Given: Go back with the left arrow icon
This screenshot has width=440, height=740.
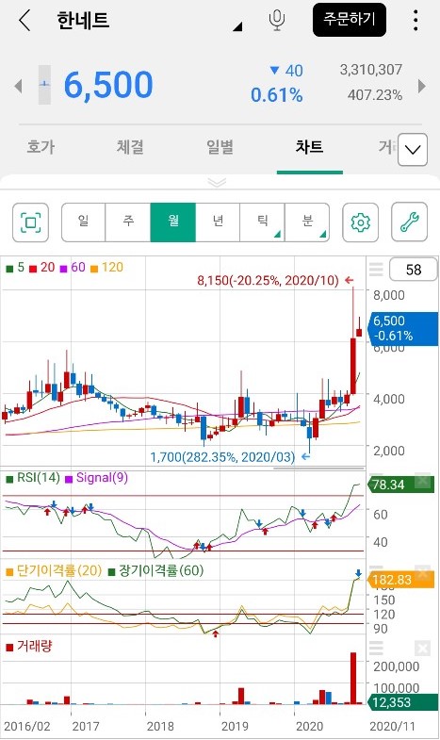Looking at the screenshot, I should click(x=24, y=21).
